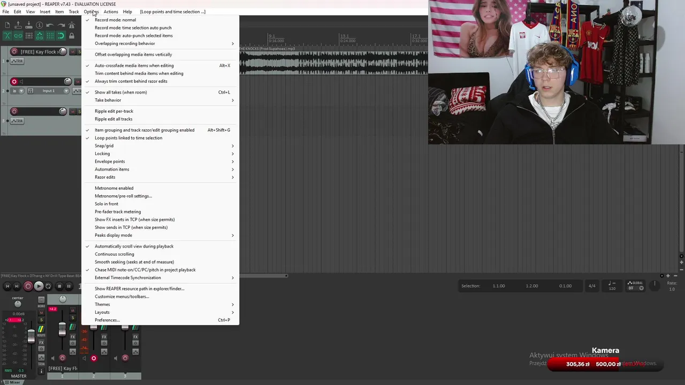Click FX button on mixer channel 1
Image resolution: width=685 pixels, height=385 pixels.
click(73, 337)
